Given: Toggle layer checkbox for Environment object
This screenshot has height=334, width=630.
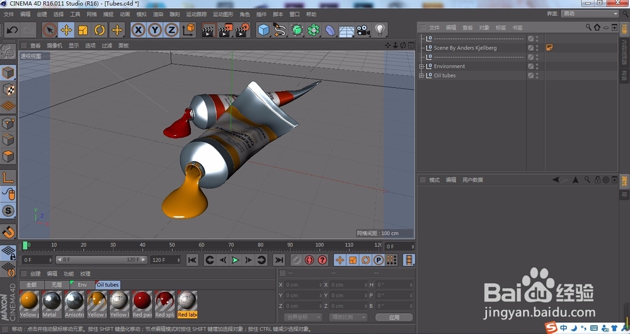Looking at the screenshot, I should coord(530,66).
